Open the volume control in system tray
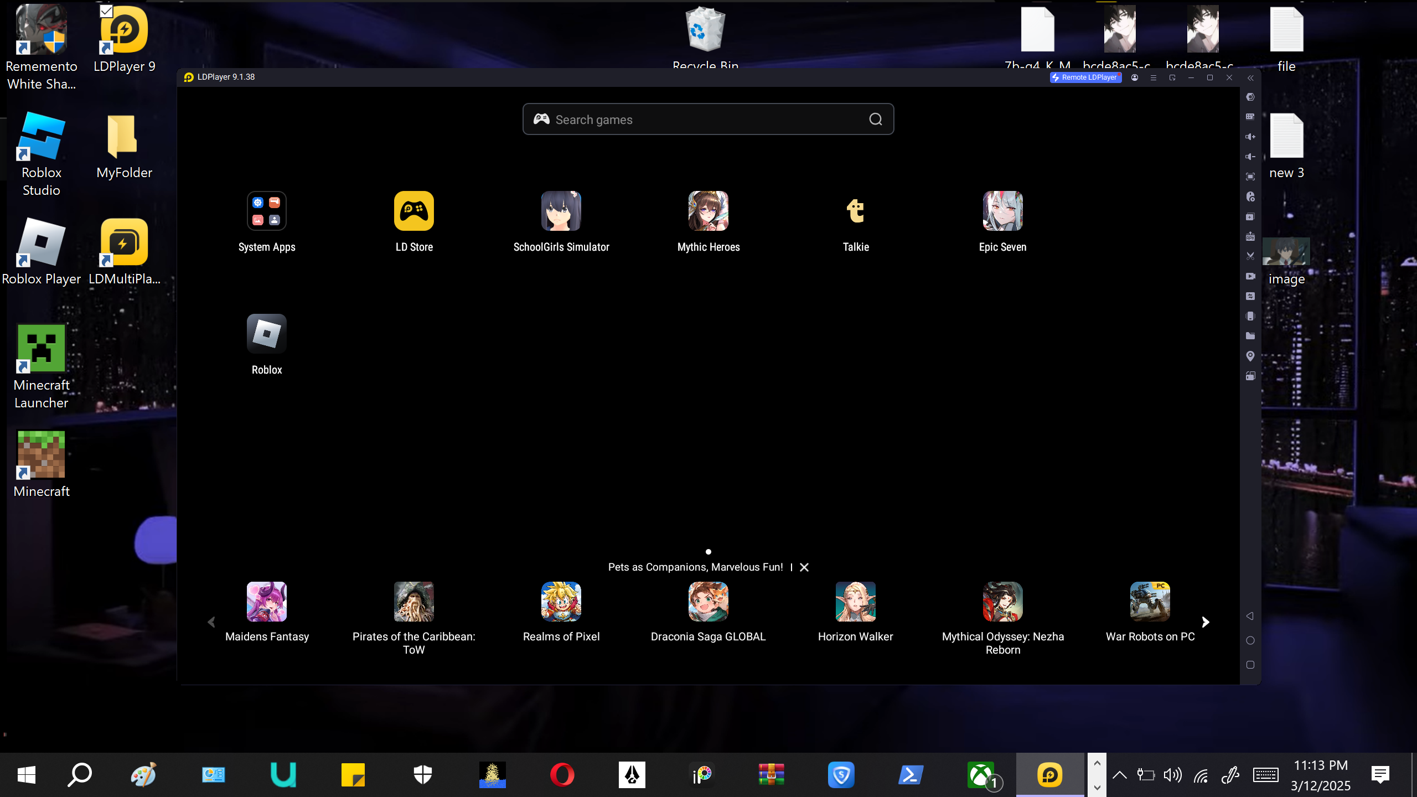Image resolution: width=1417 pixels, height=797 pixels. click(1172, 775)
